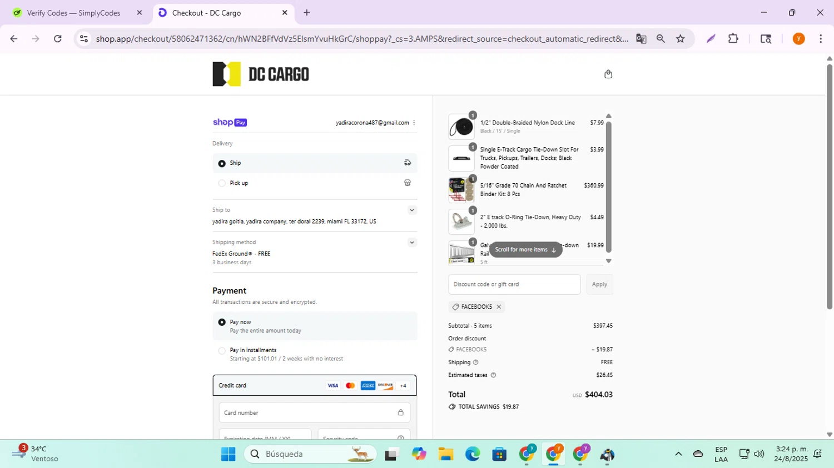Screen dimensions: 834x468
Task: Click the American Express logo
Action: point(368,385)
